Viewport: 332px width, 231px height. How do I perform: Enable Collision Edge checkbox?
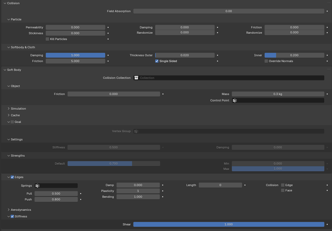(283, 185)
